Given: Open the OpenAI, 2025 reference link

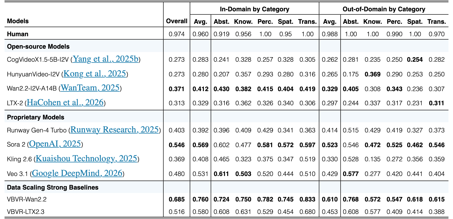Looking at the screenshot, I should (55, 144).
